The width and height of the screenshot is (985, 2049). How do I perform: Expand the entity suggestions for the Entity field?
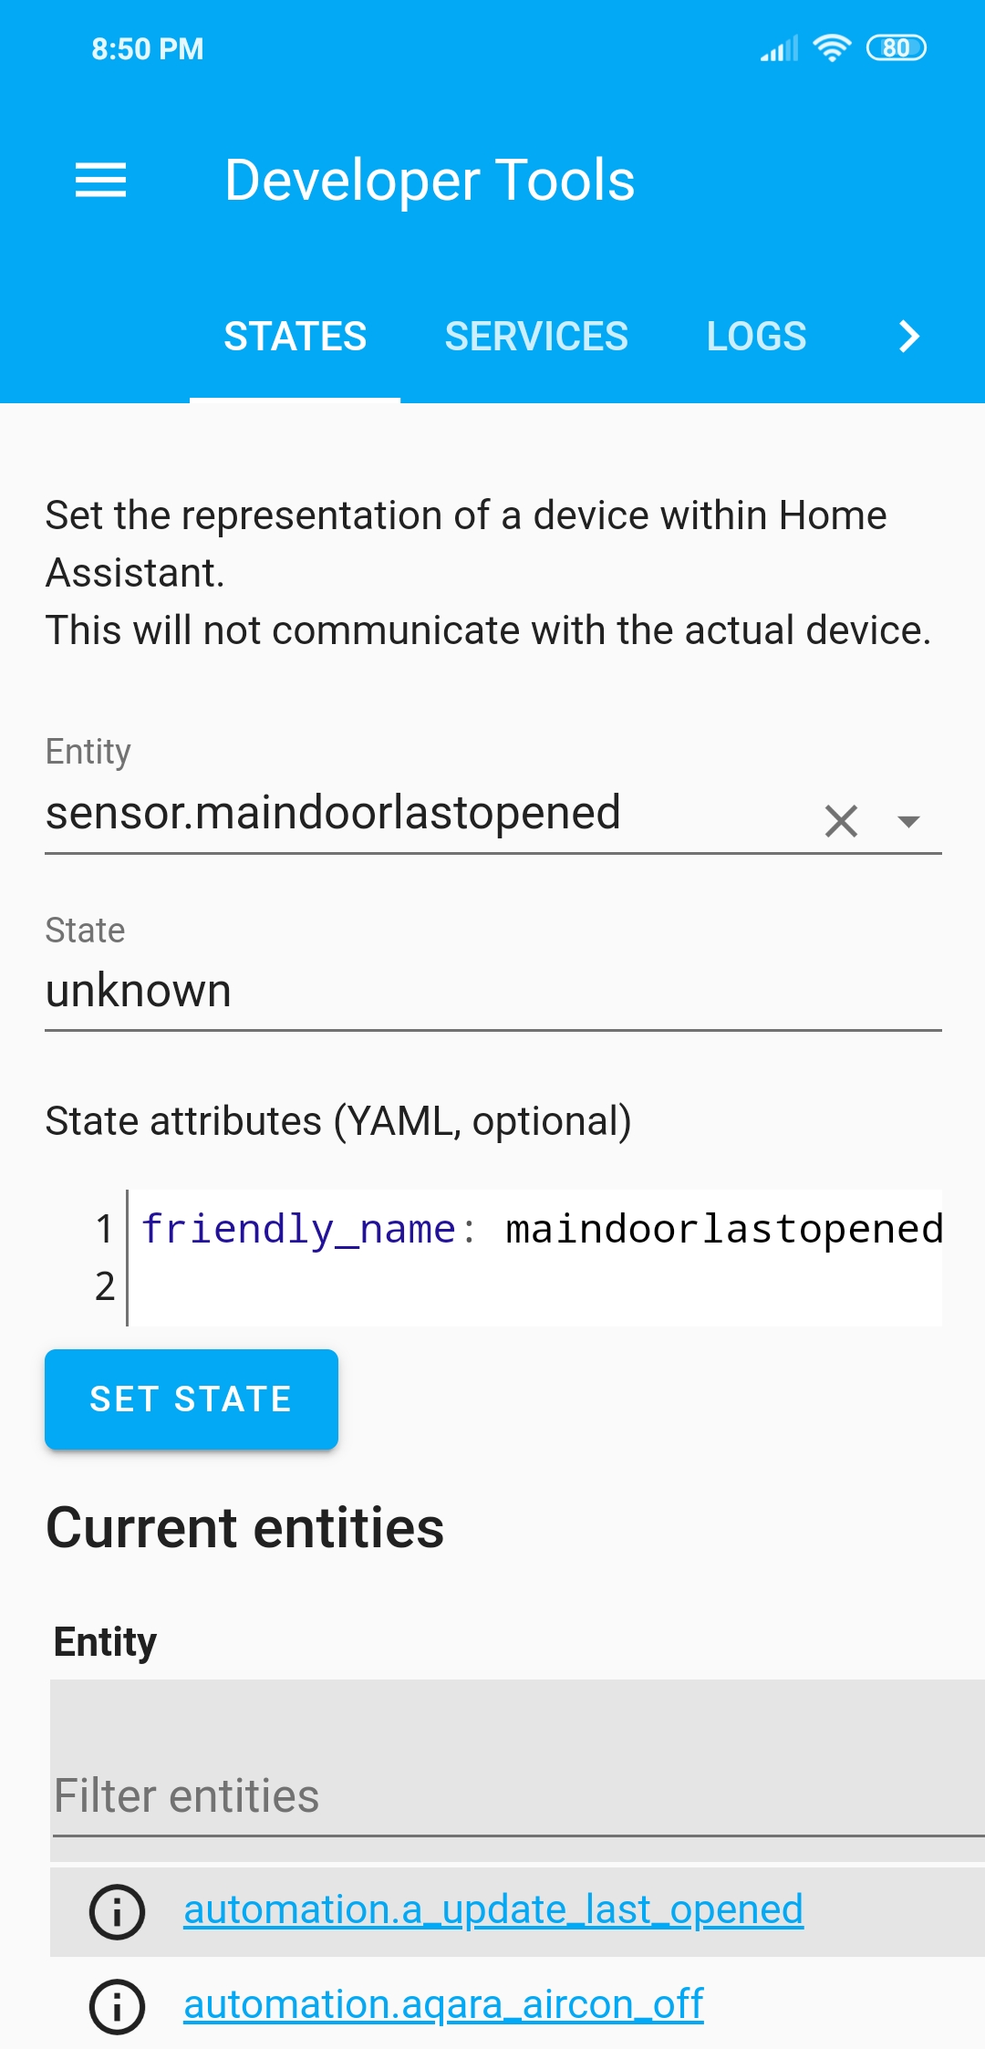pyautogui.click(x=909, y=821)
